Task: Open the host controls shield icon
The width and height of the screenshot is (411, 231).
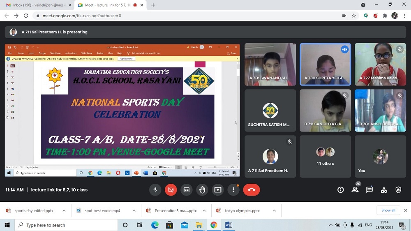Action: (398, 190)
